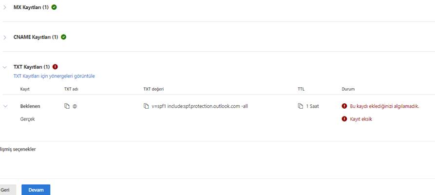Click the 'Gelişmiş seçenekler' section label
Viewport: 435px width, 195px height.
(18, 149)
